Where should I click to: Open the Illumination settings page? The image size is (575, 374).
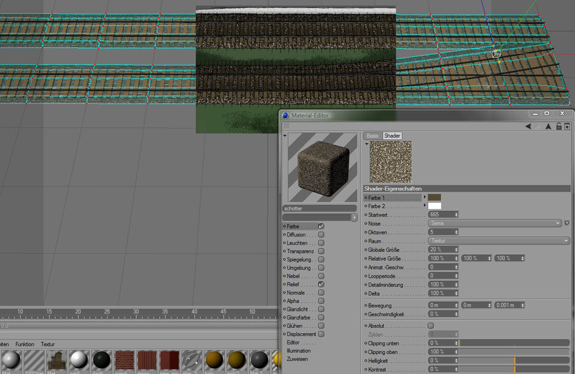(298, 350)
